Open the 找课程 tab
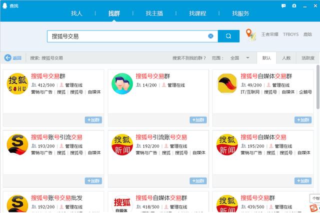 [x=197, y=13]
